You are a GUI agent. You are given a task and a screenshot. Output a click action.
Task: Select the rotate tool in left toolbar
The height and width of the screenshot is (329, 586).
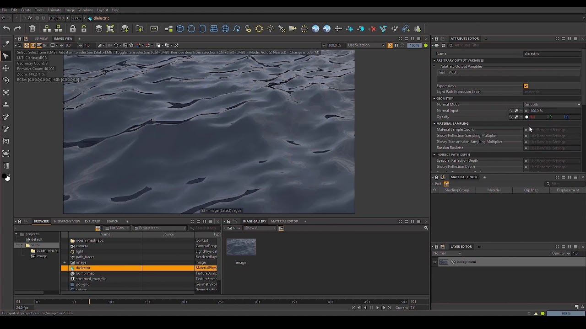[6, 80]
